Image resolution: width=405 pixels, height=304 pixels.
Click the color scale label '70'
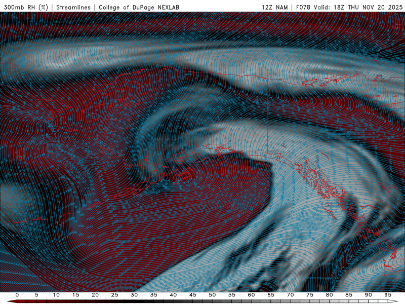pos(290,295)
